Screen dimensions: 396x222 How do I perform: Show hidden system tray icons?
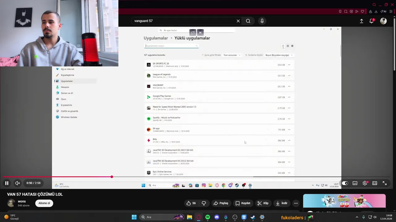coord(357,217)
